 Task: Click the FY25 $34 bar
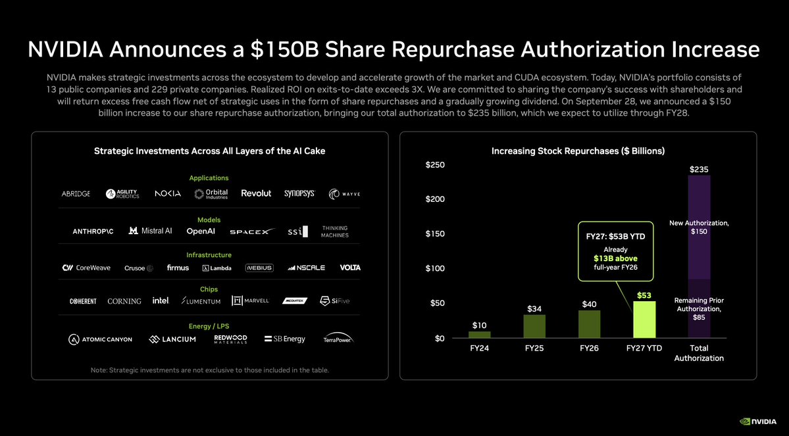pyautogui.click(x=534, y=326)
